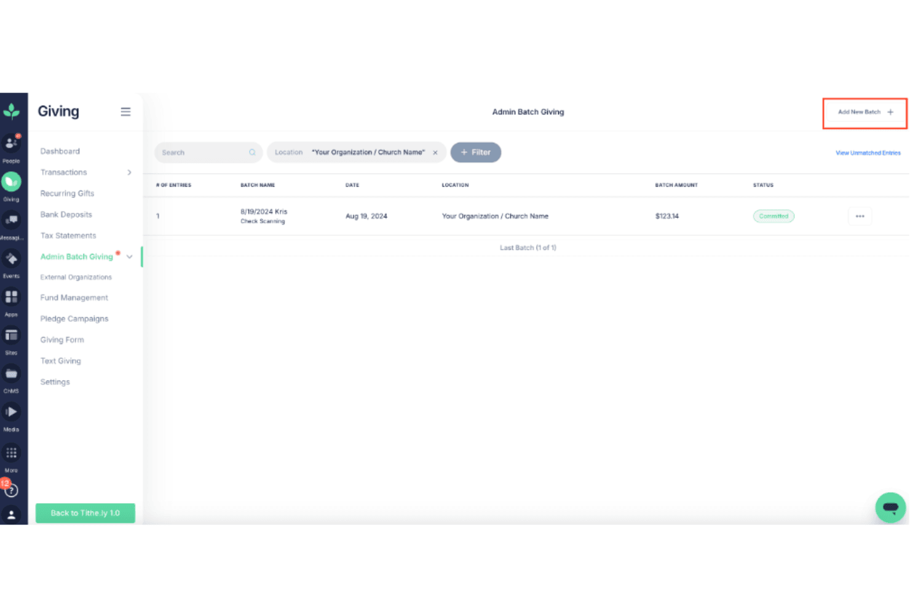910x607 pixels.
Task: Open Giving Form menu item
Action: (62, 339)
